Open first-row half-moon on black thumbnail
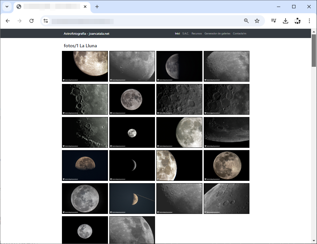317x244 pixels. [x=179, y=66]
